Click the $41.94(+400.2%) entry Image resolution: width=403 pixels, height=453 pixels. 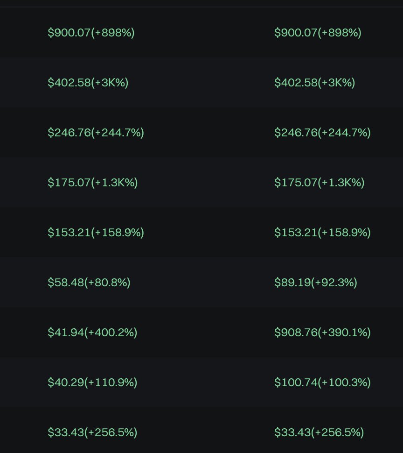92,332
